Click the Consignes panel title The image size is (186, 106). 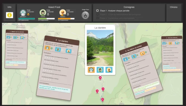(129, 7)
